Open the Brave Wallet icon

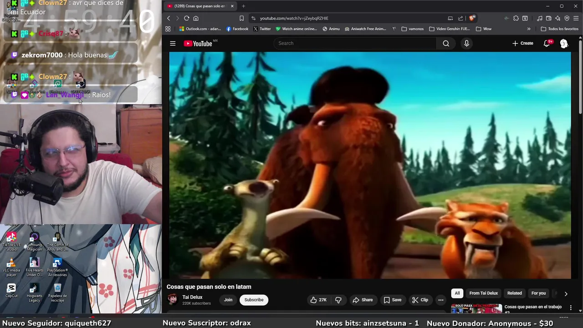pos(549,18)
